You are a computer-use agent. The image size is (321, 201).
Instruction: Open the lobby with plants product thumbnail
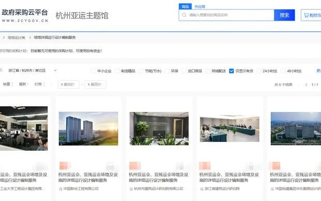[159, 128]
